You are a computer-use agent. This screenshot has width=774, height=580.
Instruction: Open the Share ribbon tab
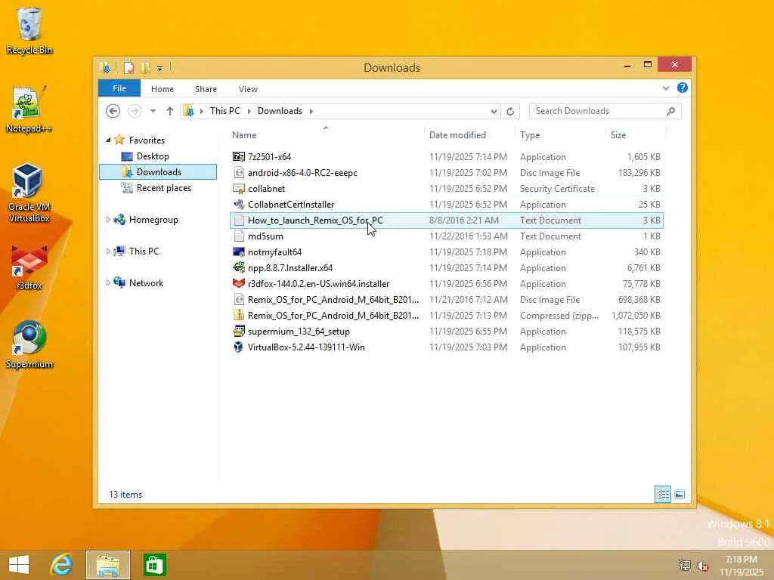tap(206, 89)
